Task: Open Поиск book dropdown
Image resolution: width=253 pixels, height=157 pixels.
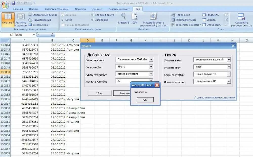Action: coord(229,60)
